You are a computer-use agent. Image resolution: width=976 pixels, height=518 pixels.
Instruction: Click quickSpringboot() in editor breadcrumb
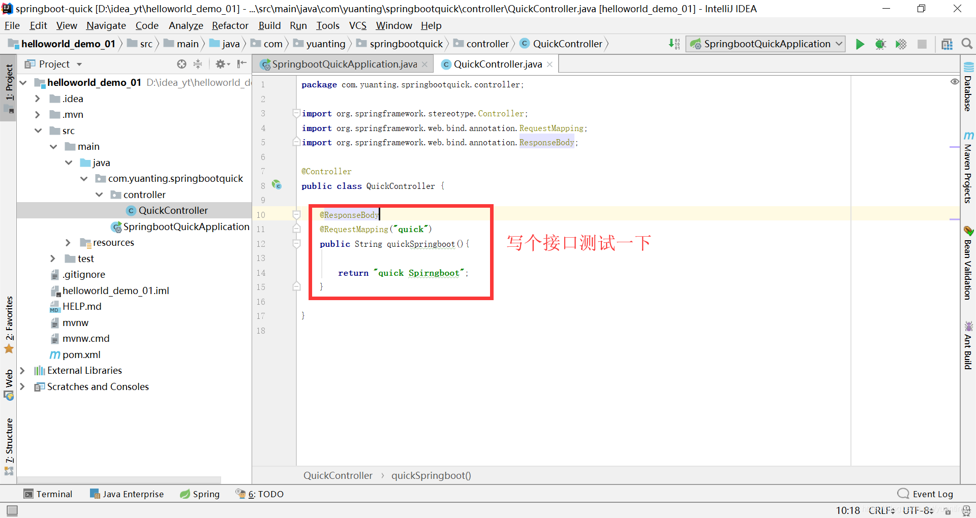click(431, 475)
